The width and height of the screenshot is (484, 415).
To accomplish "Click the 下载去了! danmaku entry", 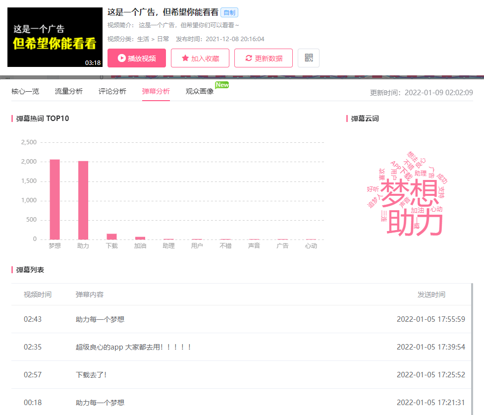I will point(91,375).
